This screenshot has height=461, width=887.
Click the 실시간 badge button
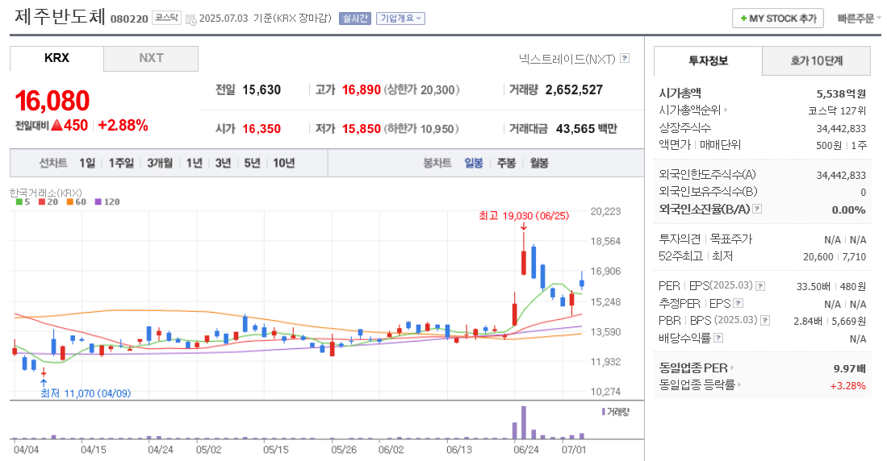(x=354, y=19)
